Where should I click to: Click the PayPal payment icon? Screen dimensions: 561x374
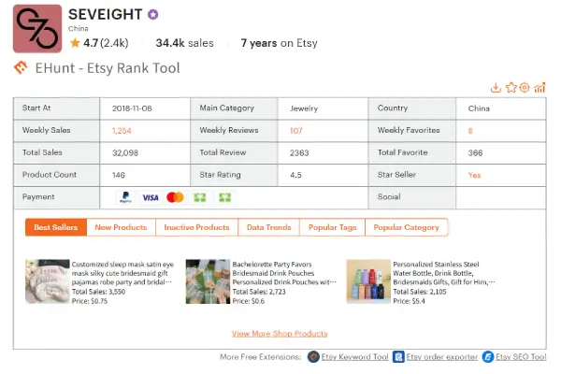click(x=125, y=197)
